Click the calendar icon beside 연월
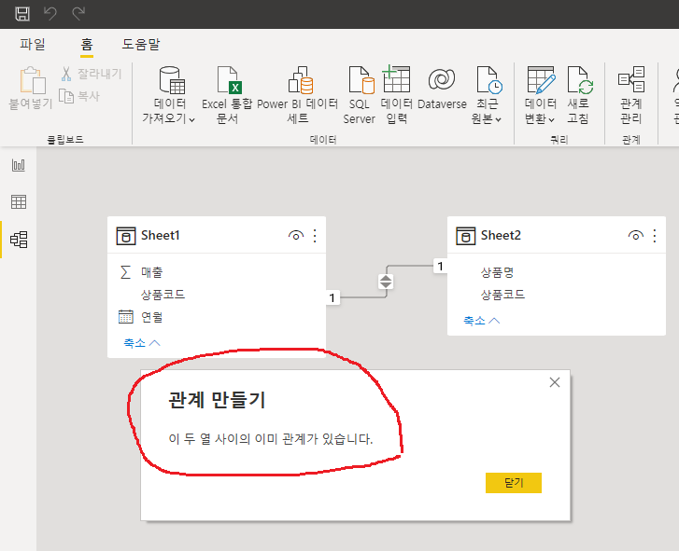The height and width of the screenshot is (551, 679). coord(125,317)
